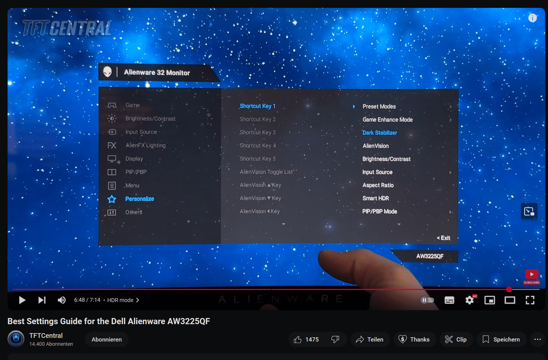Select Shortcut Key 3
This screenshot has height=360, width=548.
pyautogui.click(x=258, y=132)
